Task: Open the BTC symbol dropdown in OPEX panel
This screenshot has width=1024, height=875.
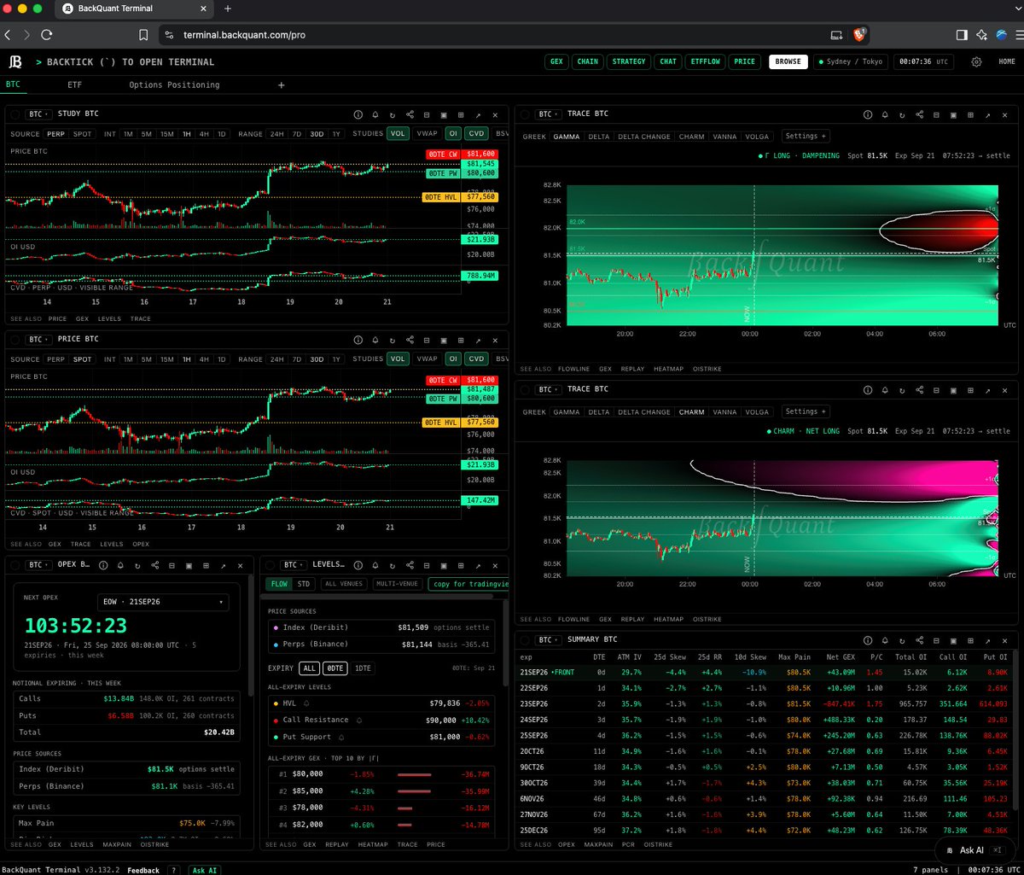Action: click(38, 565)
